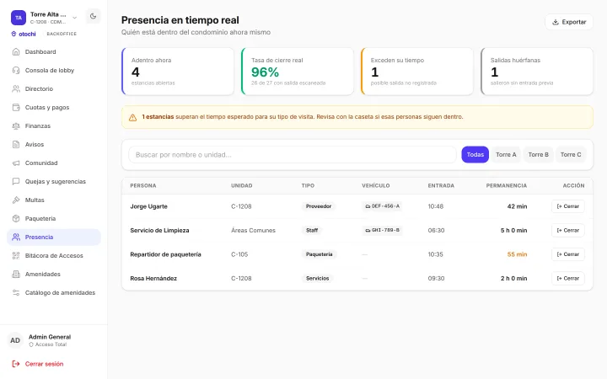Click the red logout icon beside Cerrar sesión
Image resolution: width=607 pixels, height=379 pixels.
point(16,364)
